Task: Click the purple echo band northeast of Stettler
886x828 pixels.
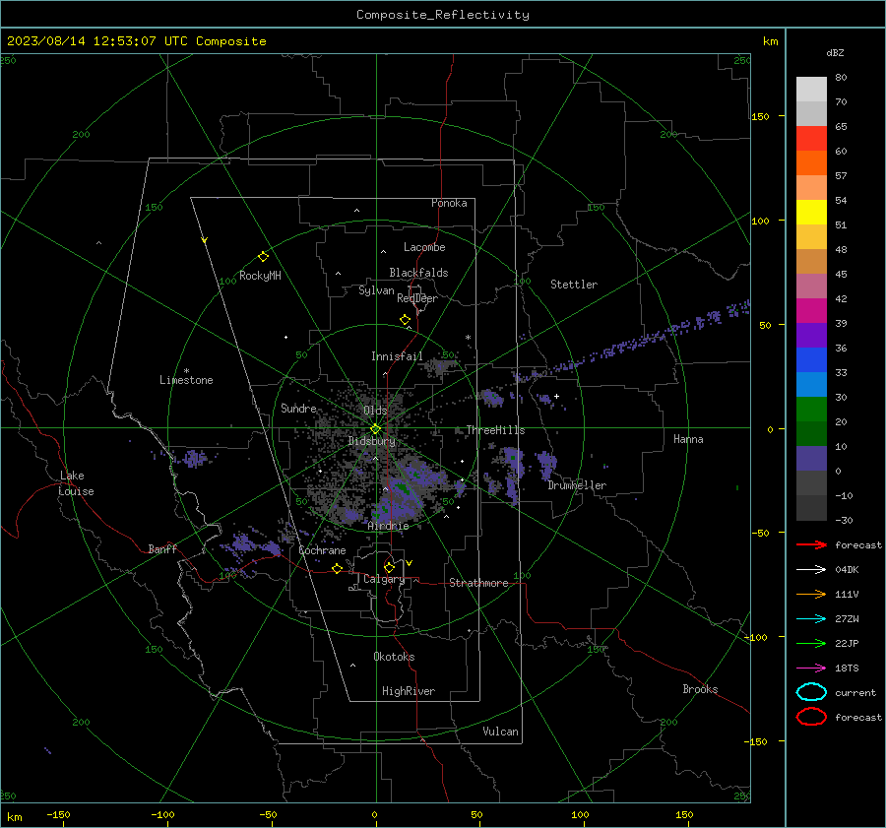Action: pos(633,343)
